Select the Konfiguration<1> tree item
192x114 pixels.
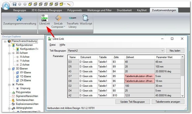click(x=29, y=49)
